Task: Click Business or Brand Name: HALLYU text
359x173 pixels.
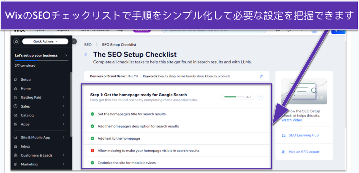Action: 114,76
